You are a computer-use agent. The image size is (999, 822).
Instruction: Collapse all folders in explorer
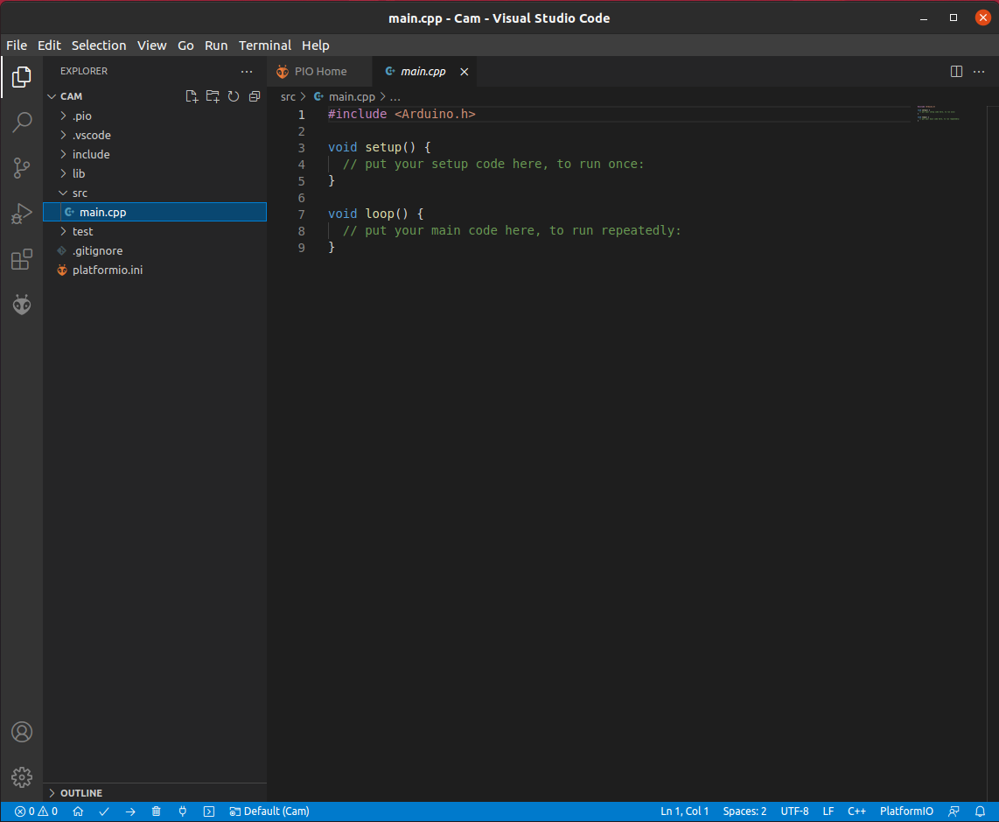[x=255, y=96]
